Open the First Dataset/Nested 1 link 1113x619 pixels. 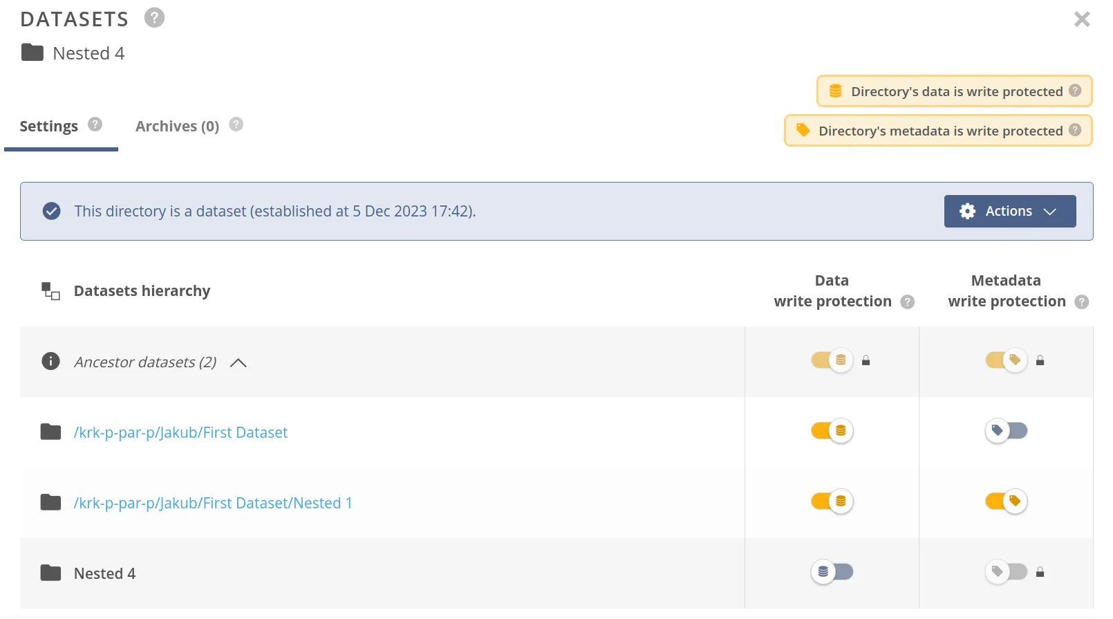coord(213,503)
